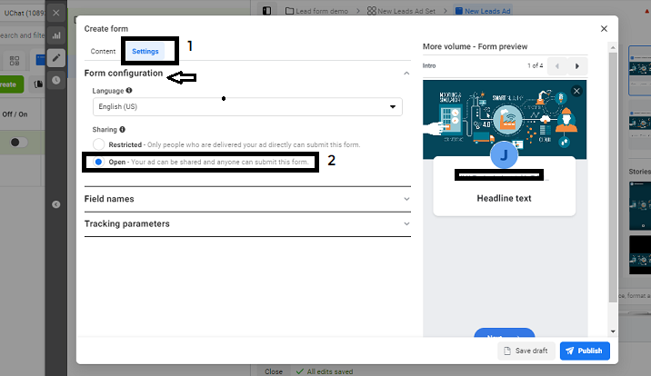Click the info icon next to Sharing

pyautogui.click(x=123, y=130)
